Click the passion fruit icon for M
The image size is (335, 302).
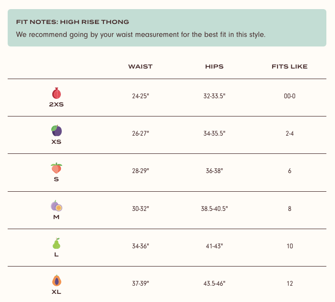[x=57, y=206]
